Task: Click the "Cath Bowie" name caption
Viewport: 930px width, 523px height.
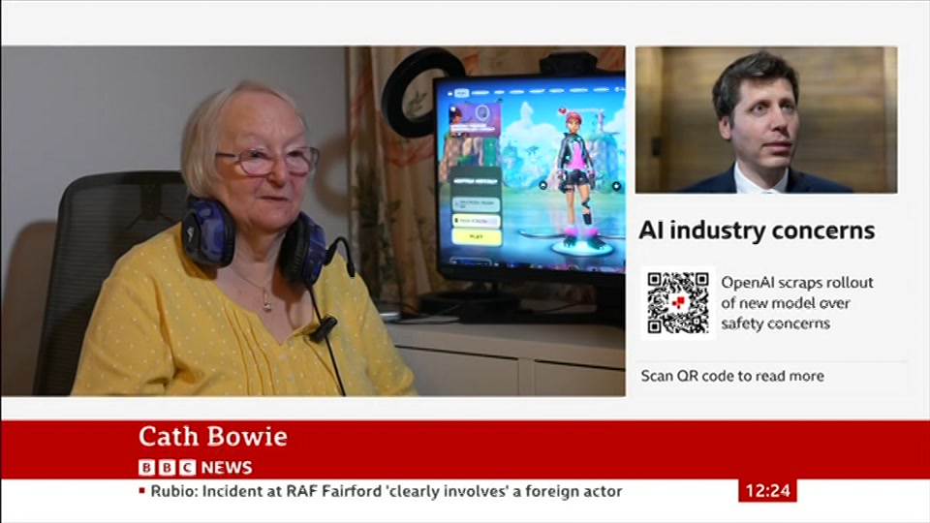Action: (213, 437)
